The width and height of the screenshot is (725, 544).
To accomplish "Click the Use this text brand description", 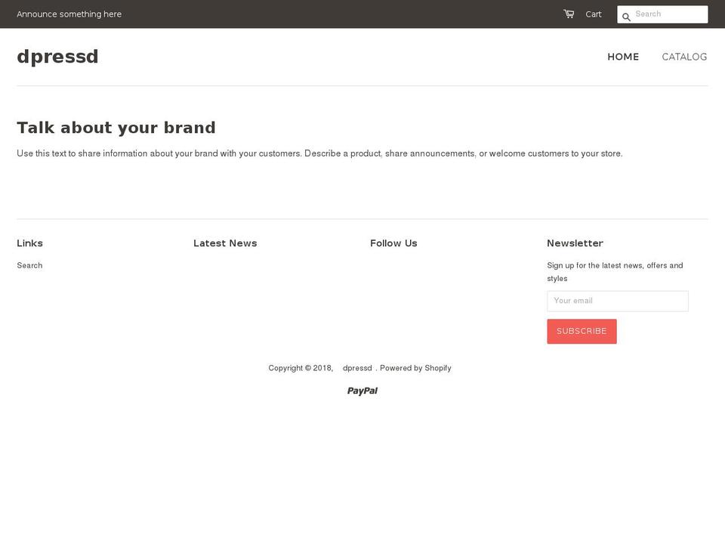I will point(319,153).
